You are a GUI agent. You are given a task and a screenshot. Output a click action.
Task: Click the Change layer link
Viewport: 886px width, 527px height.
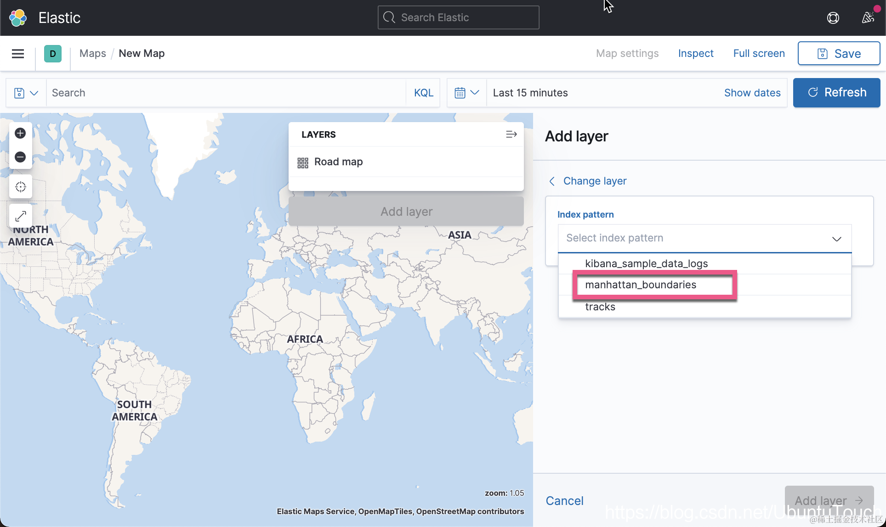594,181
